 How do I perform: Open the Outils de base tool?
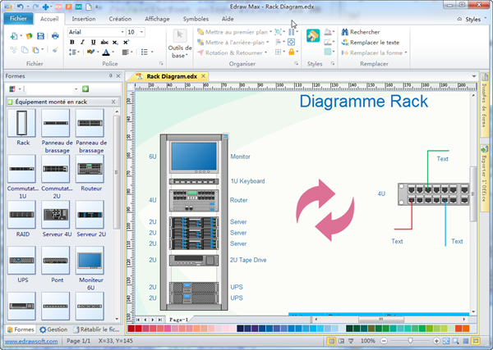(x=180, y=45)
